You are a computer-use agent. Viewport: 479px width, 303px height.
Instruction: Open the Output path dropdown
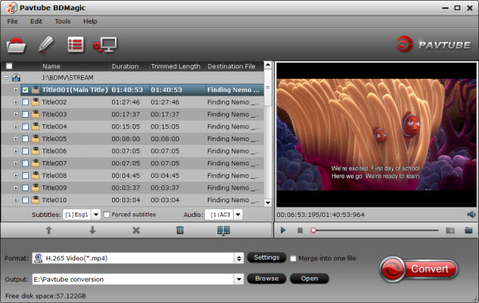pyautogui.click(x=239, y=279)
